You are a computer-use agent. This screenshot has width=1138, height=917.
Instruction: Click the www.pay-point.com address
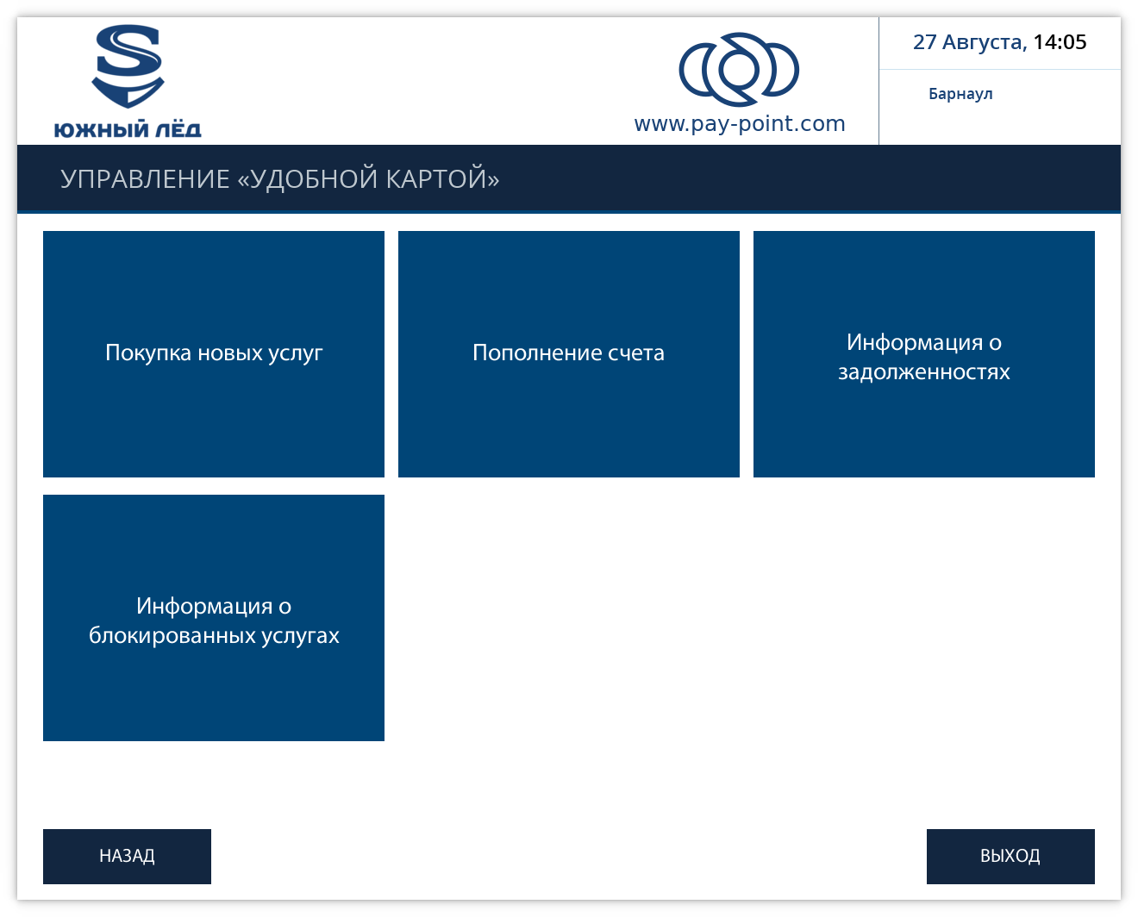(740, 124)
